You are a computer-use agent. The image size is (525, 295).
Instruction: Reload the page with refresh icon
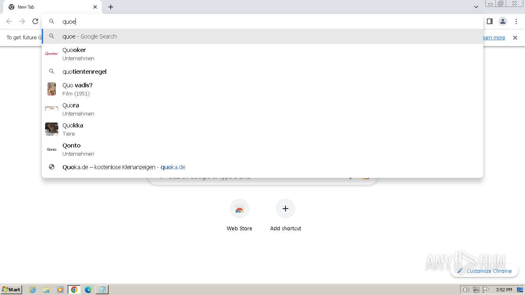point(35,21)
